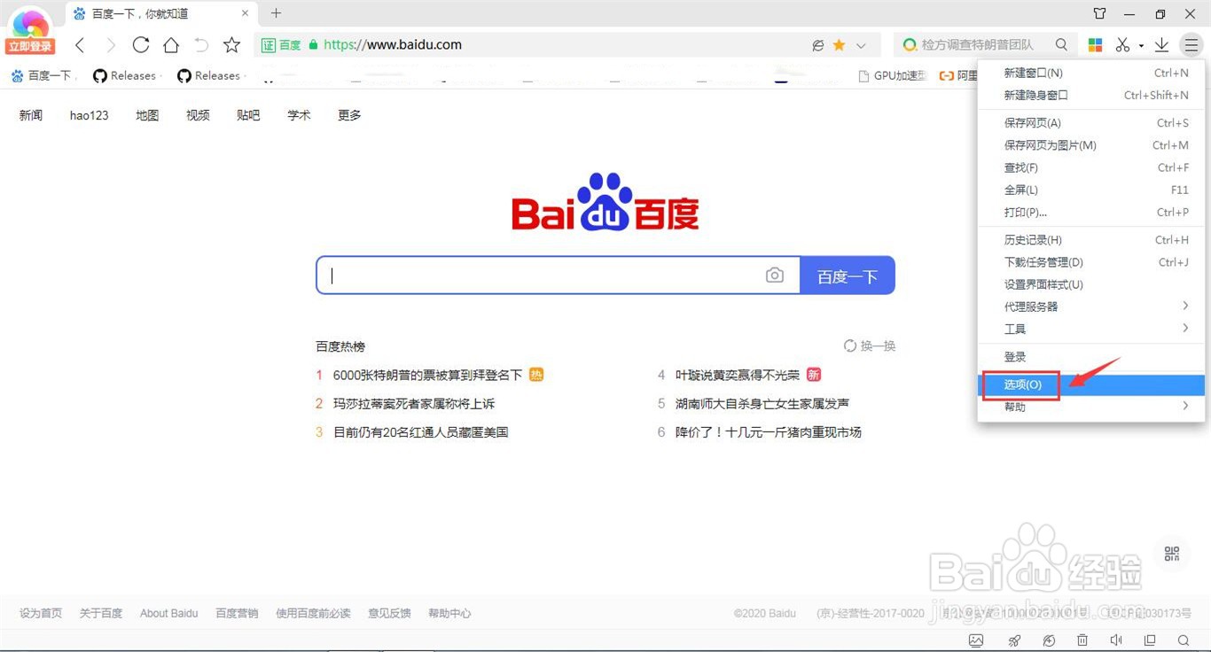Go back with the back arrow
Image resolution: width=1211 pixels, height=652 pixels.
[80, 45]
